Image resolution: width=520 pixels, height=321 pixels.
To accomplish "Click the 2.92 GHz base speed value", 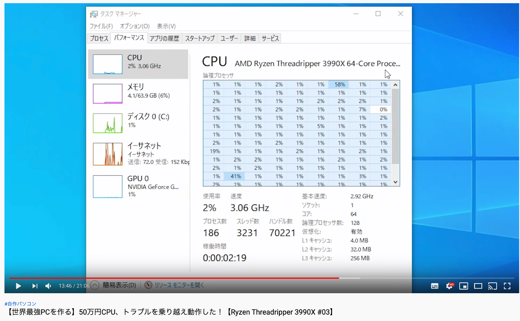I will tap(362, 196).
